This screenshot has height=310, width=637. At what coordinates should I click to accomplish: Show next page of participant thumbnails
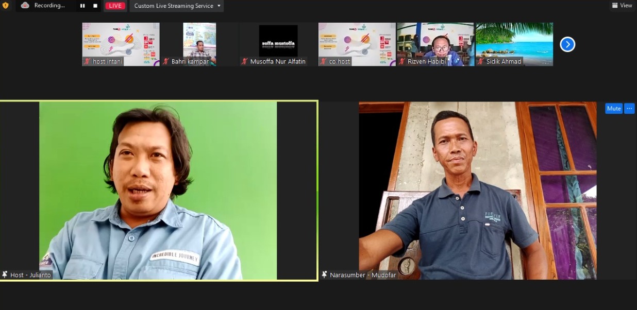pyautogui.click(x=567, y=44)
